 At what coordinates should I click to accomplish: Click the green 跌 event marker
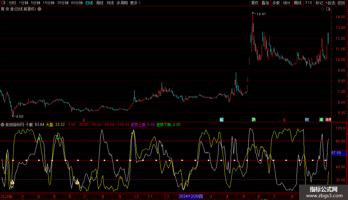(254, 119)
